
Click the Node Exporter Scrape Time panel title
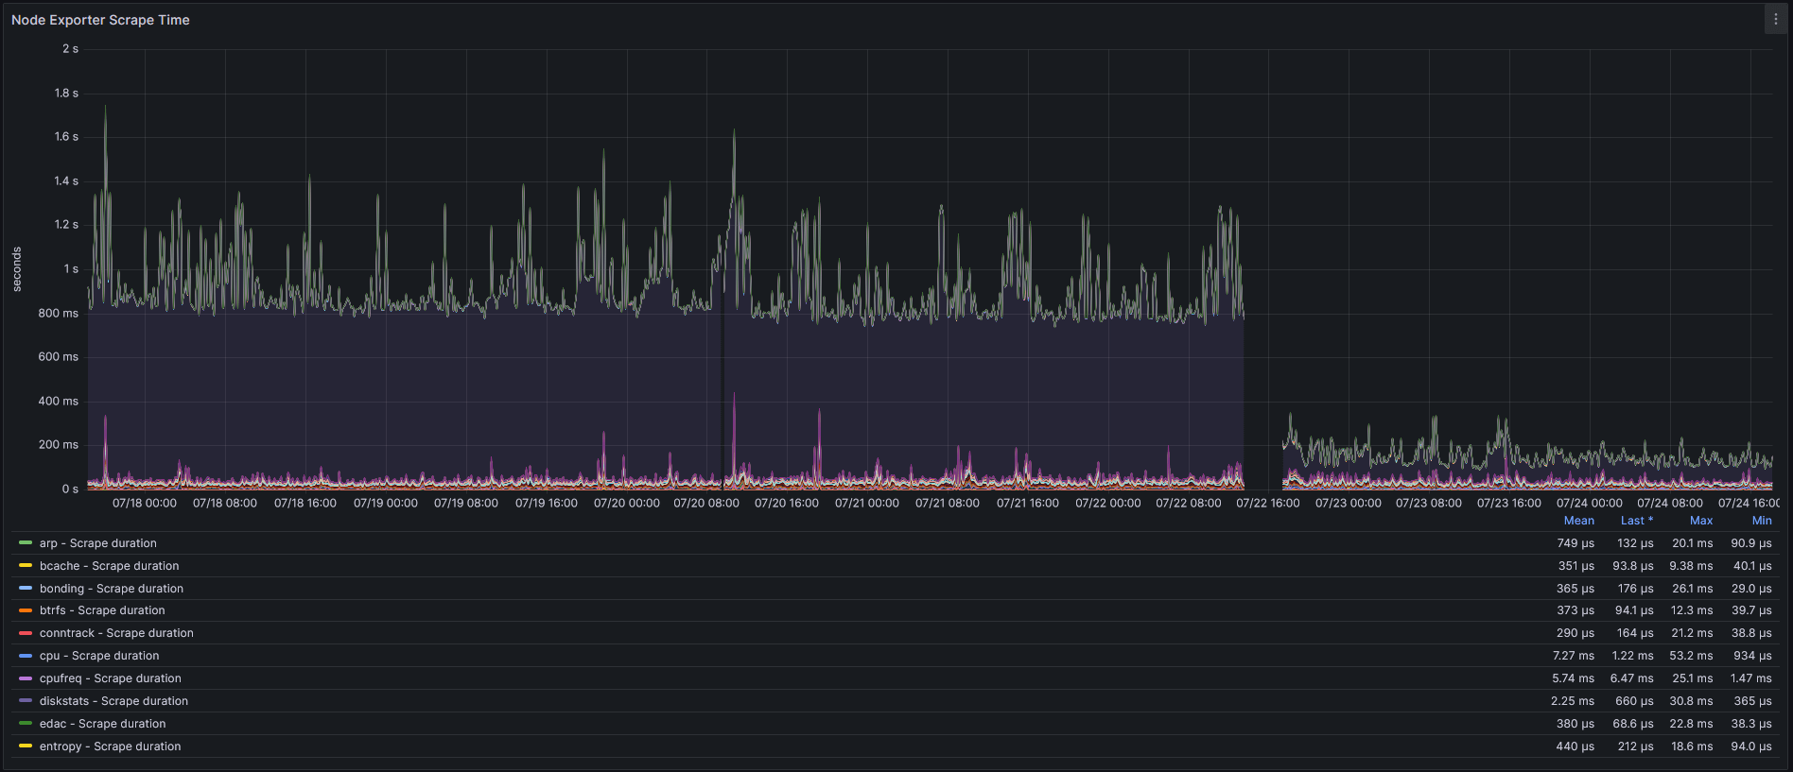point(100,20)
